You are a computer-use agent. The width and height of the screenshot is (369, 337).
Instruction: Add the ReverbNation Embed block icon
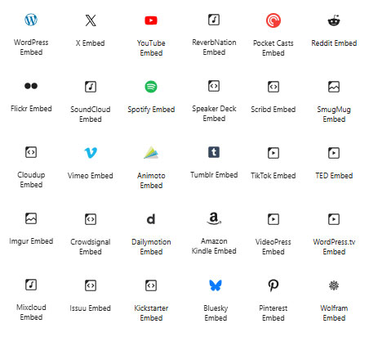214,20
